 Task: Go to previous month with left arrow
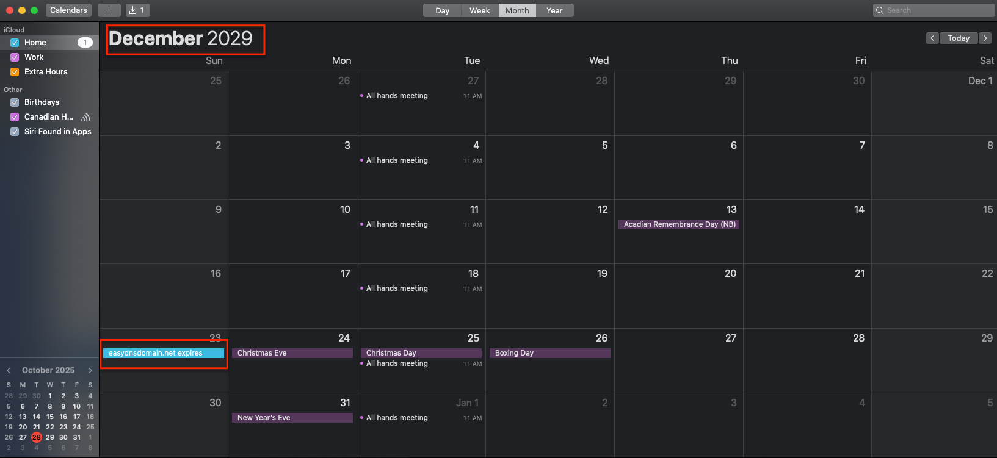932,38
